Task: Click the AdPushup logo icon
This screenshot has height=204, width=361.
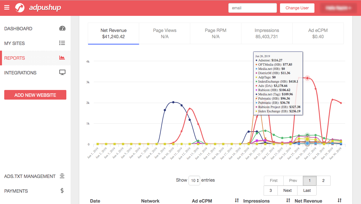Action: coord(20,8)
